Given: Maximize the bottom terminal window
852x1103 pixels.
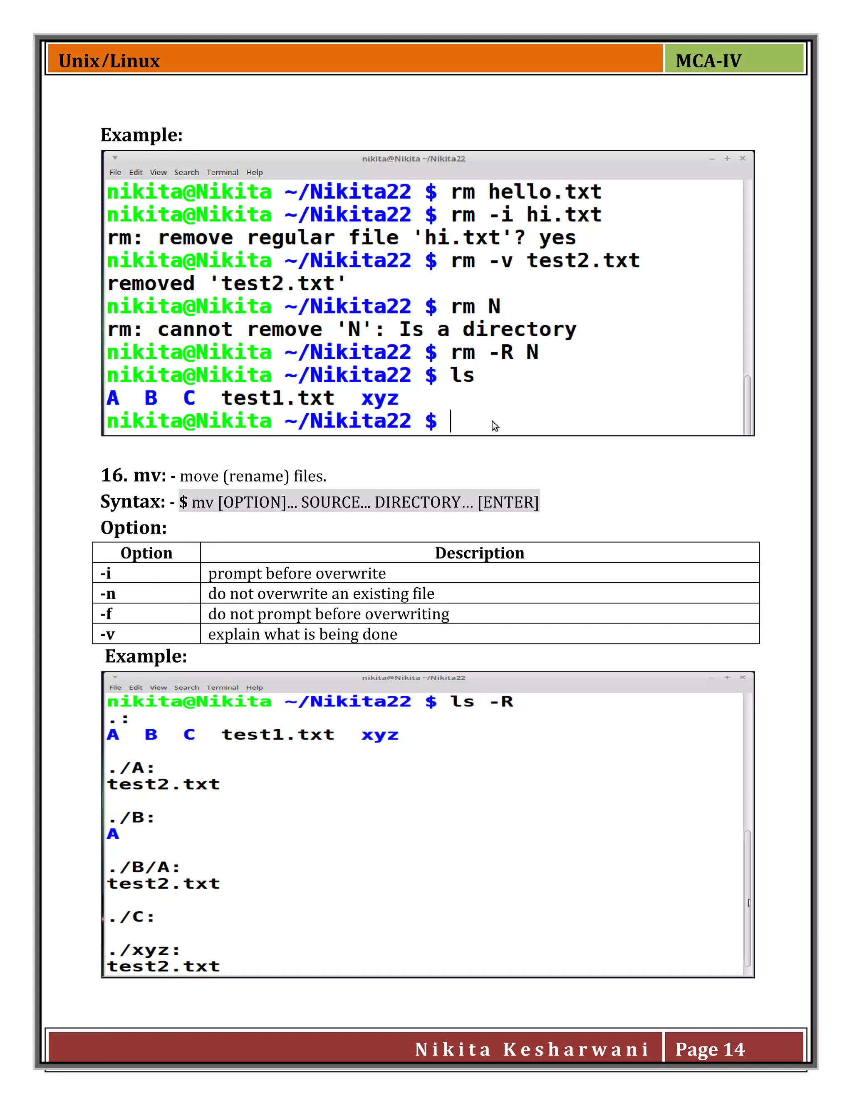Looking at the screenshot, I should point(727,677).
